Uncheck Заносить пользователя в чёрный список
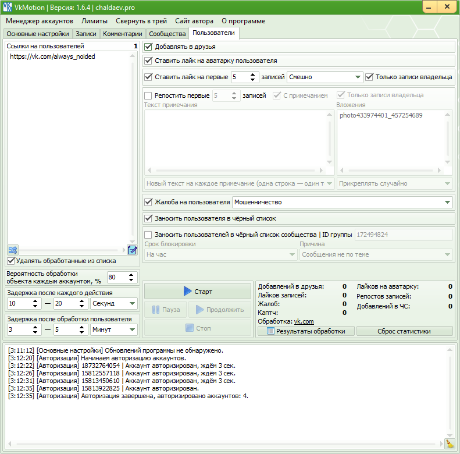The image size is (460, 454). [x=149, y=218]
